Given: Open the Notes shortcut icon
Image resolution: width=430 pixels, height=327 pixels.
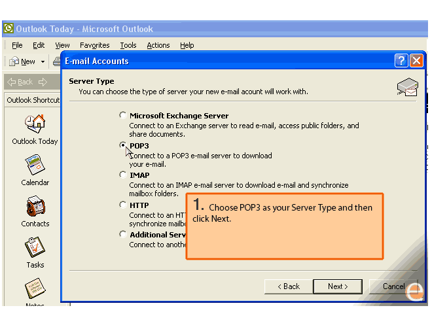Looking at the screenshot, I should (x=35, y=288).
